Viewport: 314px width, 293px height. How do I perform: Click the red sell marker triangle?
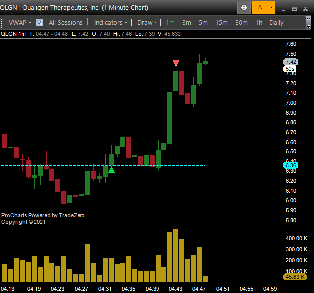pyautogui.click(x=176, y=63)
